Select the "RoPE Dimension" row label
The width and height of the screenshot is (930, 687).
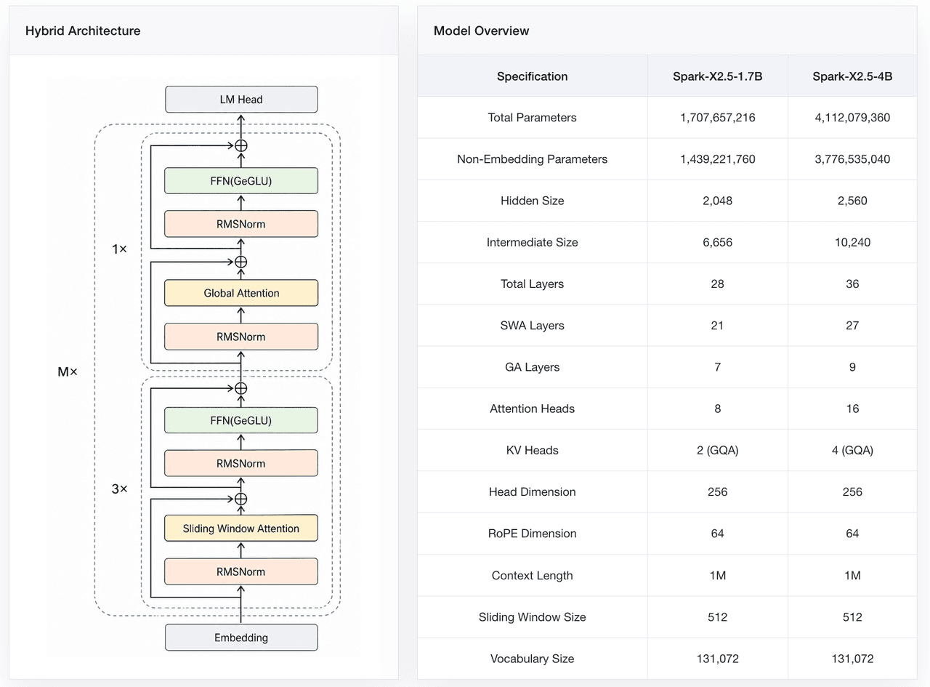click(533, 533)
